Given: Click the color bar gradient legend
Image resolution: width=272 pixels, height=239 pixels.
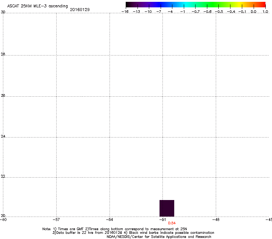Looking at the screenshot, I should point(196,5).
